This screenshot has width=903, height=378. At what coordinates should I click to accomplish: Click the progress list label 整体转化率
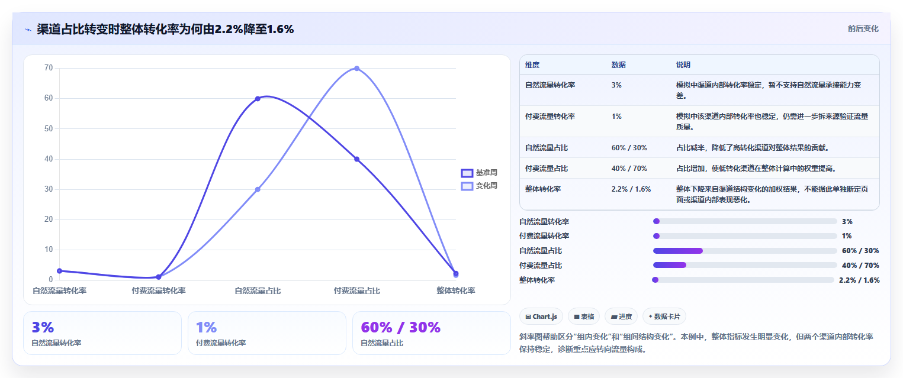537,280
